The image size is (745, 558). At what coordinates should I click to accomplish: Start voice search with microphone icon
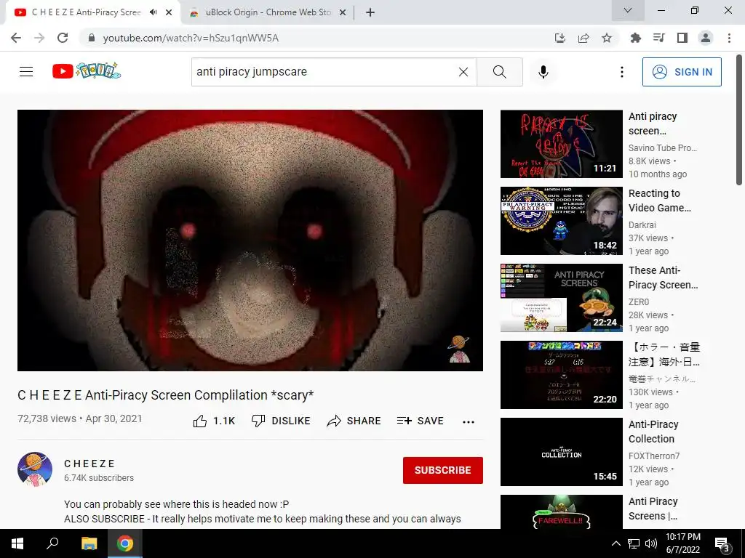[543, 72]
